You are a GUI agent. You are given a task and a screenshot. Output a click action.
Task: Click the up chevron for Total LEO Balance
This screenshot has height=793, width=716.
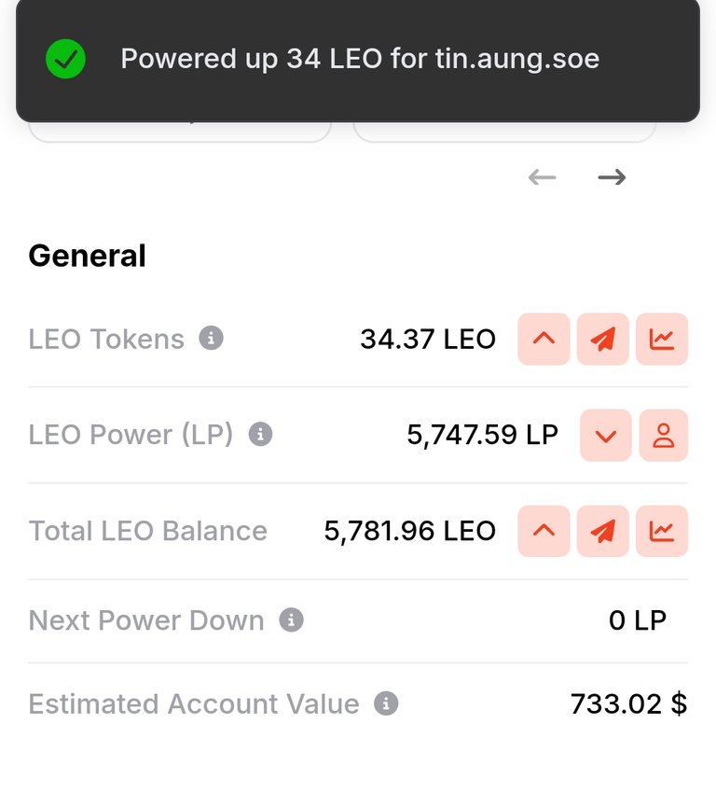tap(544, 531)
